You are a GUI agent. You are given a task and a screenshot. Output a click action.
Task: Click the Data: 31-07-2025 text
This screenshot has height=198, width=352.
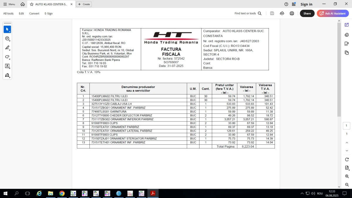[x=171, y=66]
